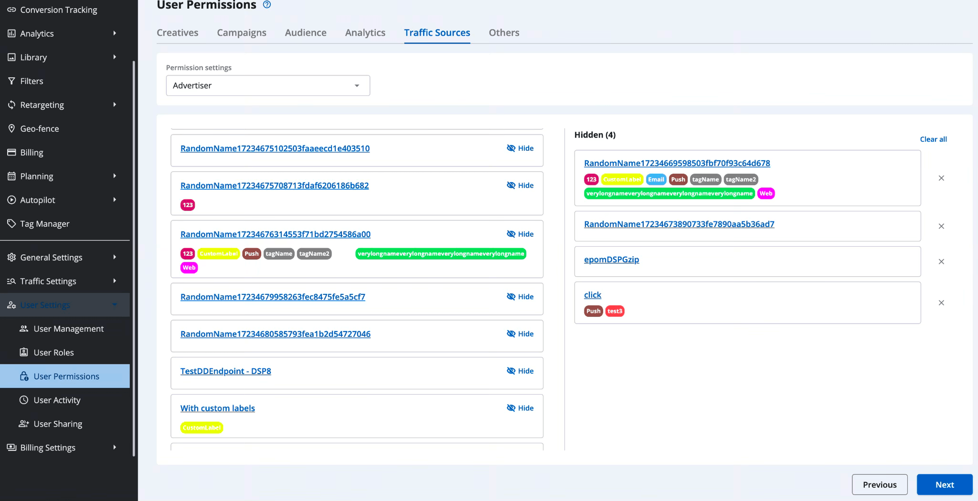Click the Retargeting refresh icon
978x501 pixels.
click(11, 105)
